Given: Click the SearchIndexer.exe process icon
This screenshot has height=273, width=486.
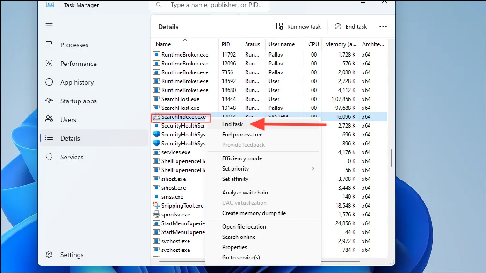Looking at the screenshot, I should 157,117.
